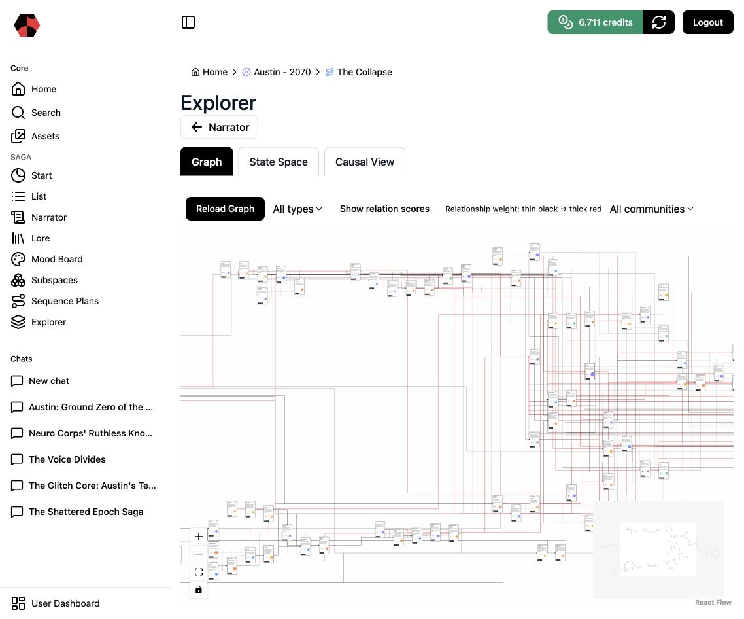Open the All communities dropdown
Viewport: 744px width, 619px height.
point(651,209)
